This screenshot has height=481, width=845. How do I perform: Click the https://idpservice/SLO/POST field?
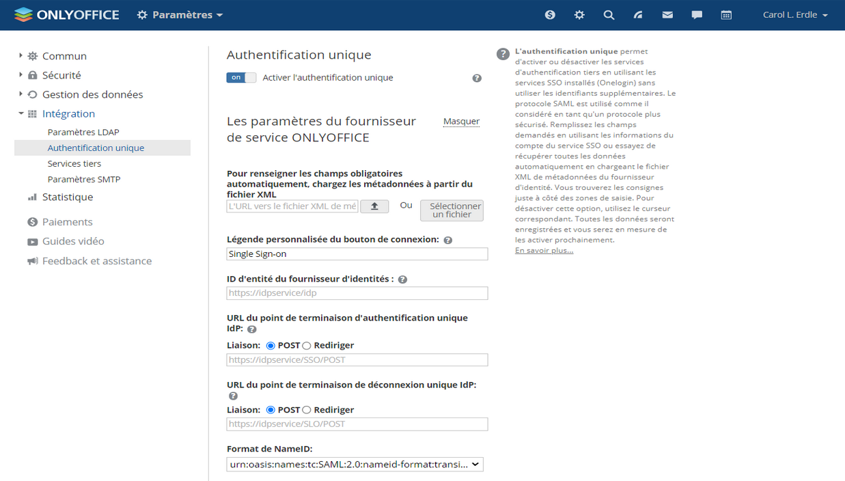point(357,424)
